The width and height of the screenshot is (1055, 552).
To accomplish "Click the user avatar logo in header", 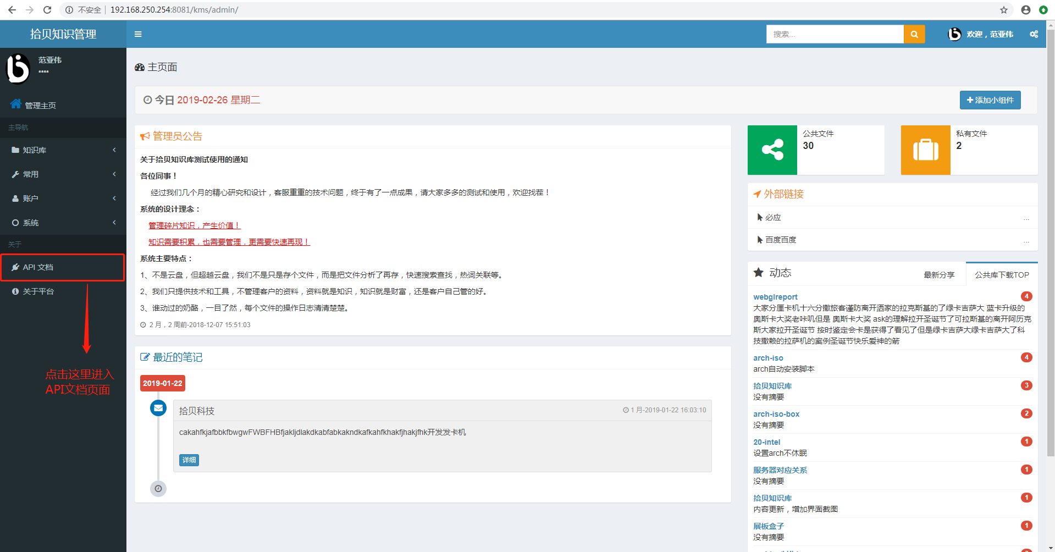I will pyautogui.click(x=954, y=34).
